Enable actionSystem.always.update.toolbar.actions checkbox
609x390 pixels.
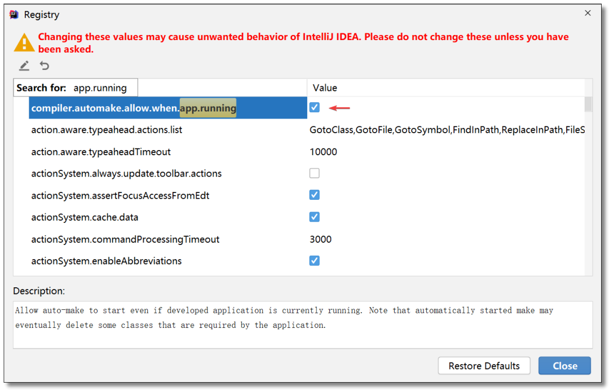(314, 173)
